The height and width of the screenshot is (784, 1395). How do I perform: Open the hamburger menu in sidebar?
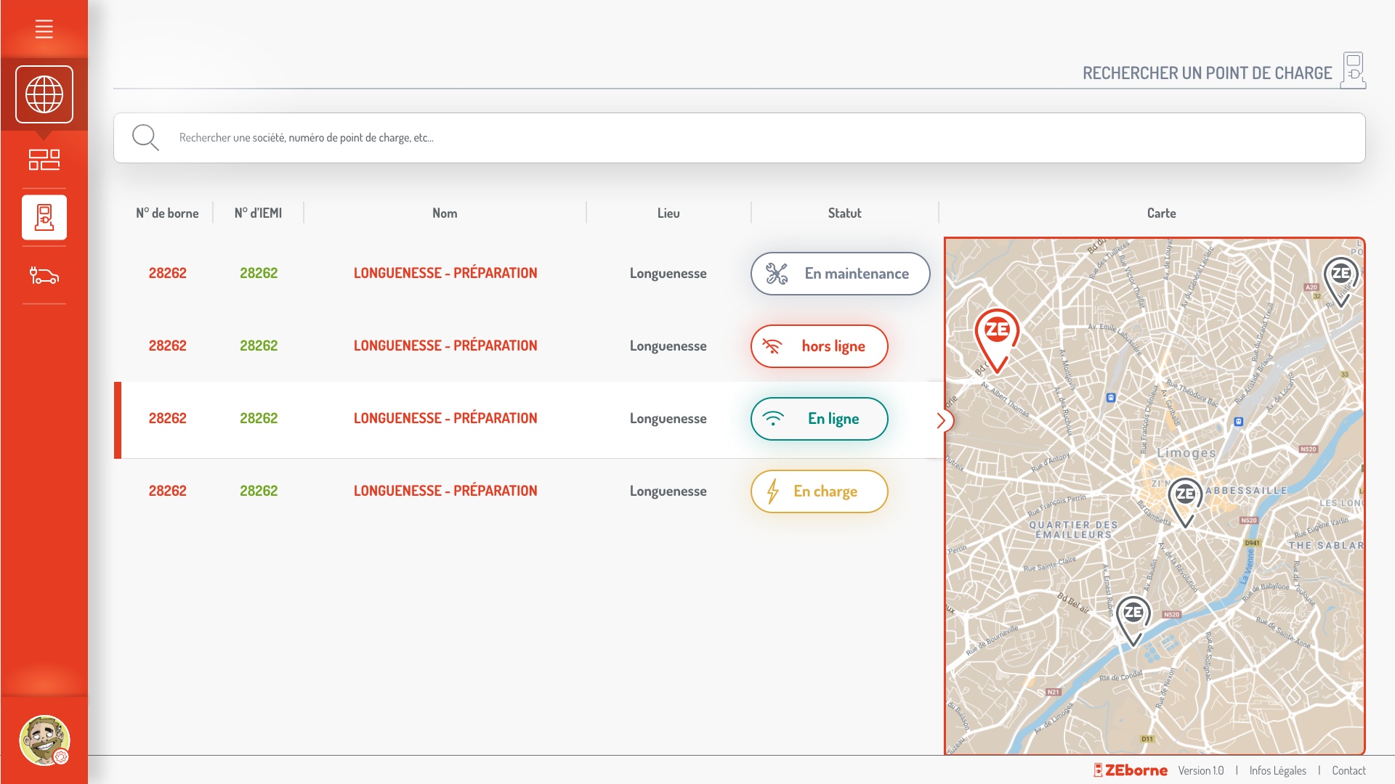pos(44,29)
